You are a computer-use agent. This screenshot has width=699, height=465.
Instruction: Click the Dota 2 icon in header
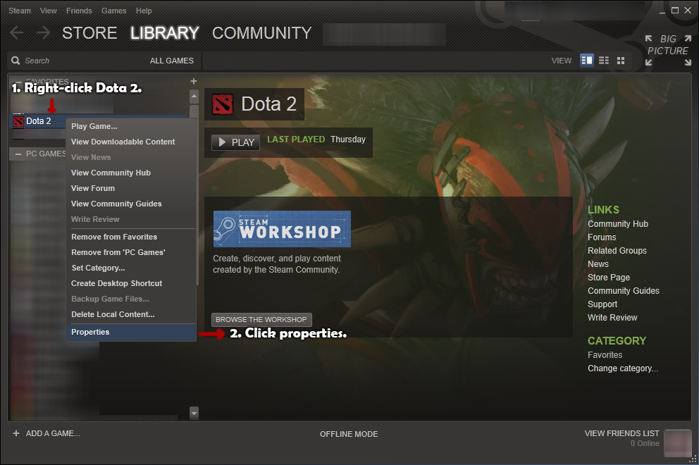point(223,104)
